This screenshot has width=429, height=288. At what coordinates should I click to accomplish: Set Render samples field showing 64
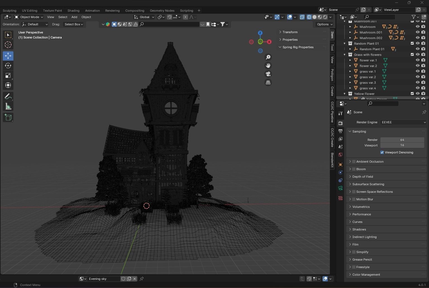402,140
